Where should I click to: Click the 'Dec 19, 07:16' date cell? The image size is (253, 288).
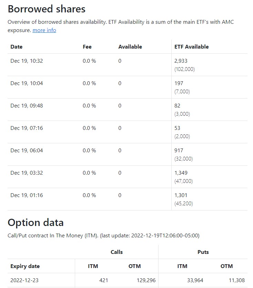point(27,128)
